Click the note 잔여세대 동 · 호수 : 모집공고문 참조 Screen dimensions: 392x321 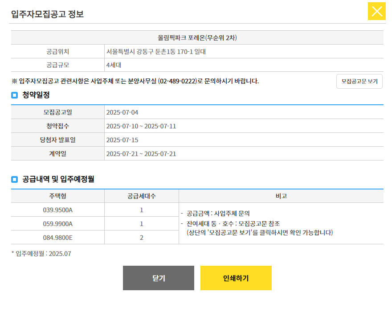click(x=233, y=223)
